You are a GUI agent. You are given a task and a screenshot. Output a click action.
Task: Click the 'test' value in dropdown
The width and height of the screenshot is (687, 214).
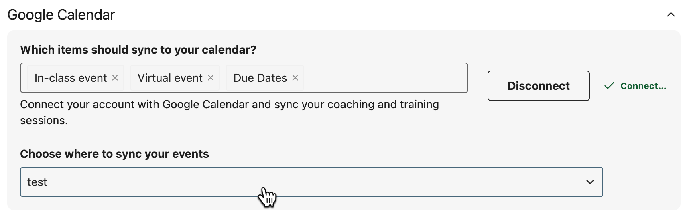coord(37,182)
